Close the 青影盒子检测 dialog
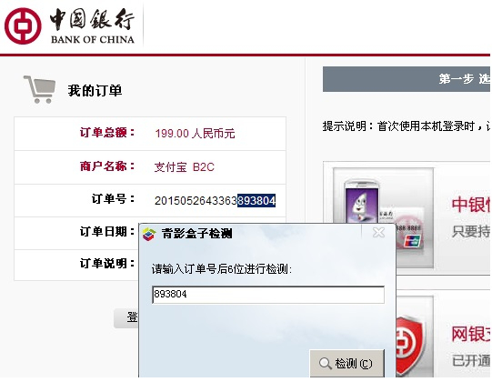Image resolution: width=492 pixels, height=392 pixels. click(x=378, y=233)
